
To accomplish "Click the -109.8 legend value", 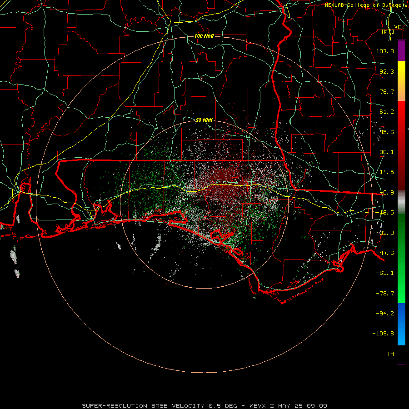I will [x=383, y=334].
